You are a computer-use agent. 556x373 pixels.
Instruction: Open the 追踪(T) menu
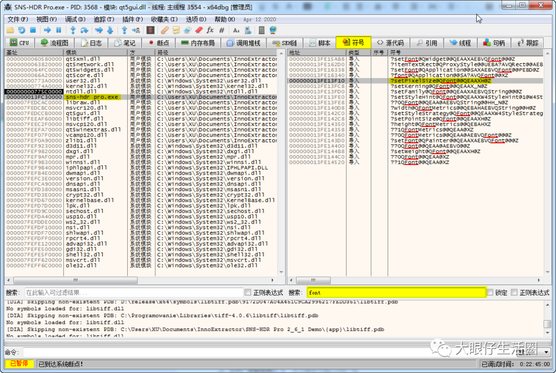click(104, 20)
